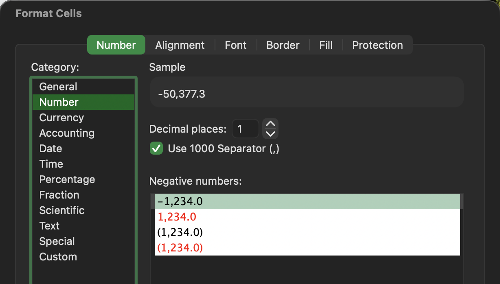Increase decimal places with the up stepper arrow
The image size is (500, 284).
(270, 124)
